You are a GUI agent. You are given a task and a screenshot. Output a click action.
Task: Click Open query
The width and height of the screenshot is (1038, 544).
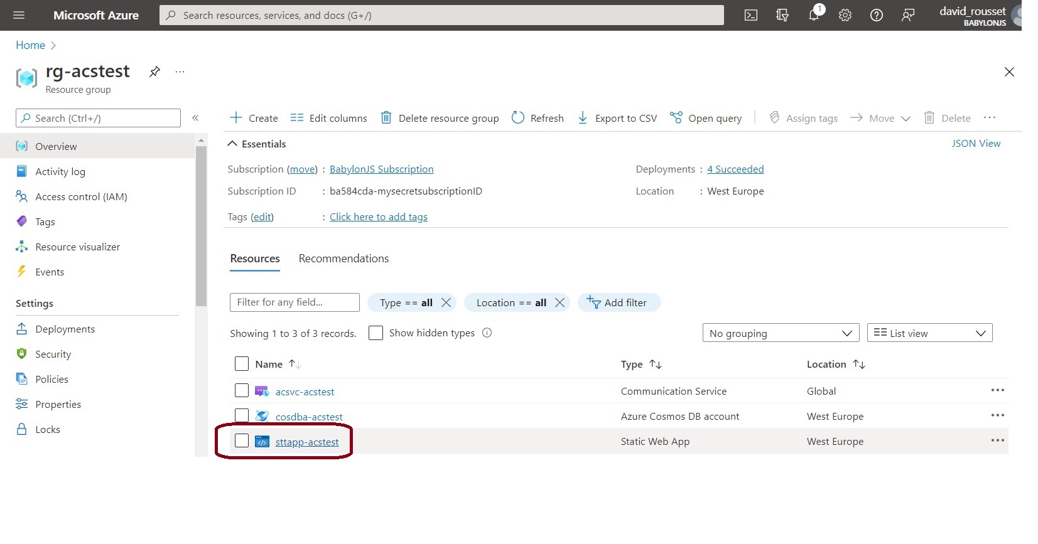pyautogui.click(x=706, y=118)
